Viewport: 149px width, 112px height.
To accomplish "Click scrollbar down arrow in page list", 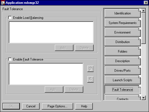I will [143, 98].
